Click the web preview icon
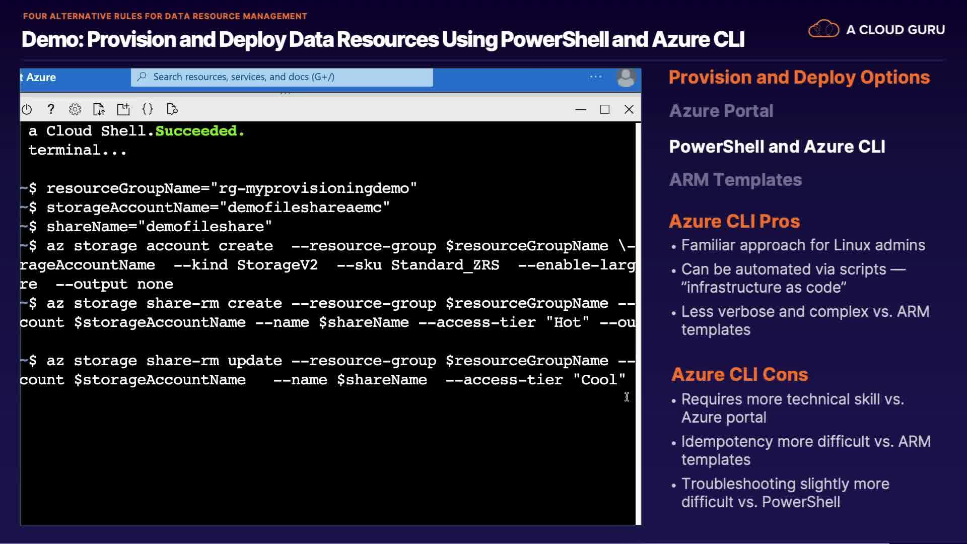The height and width of the screenshot is (544, 967). tap(172, 109)
